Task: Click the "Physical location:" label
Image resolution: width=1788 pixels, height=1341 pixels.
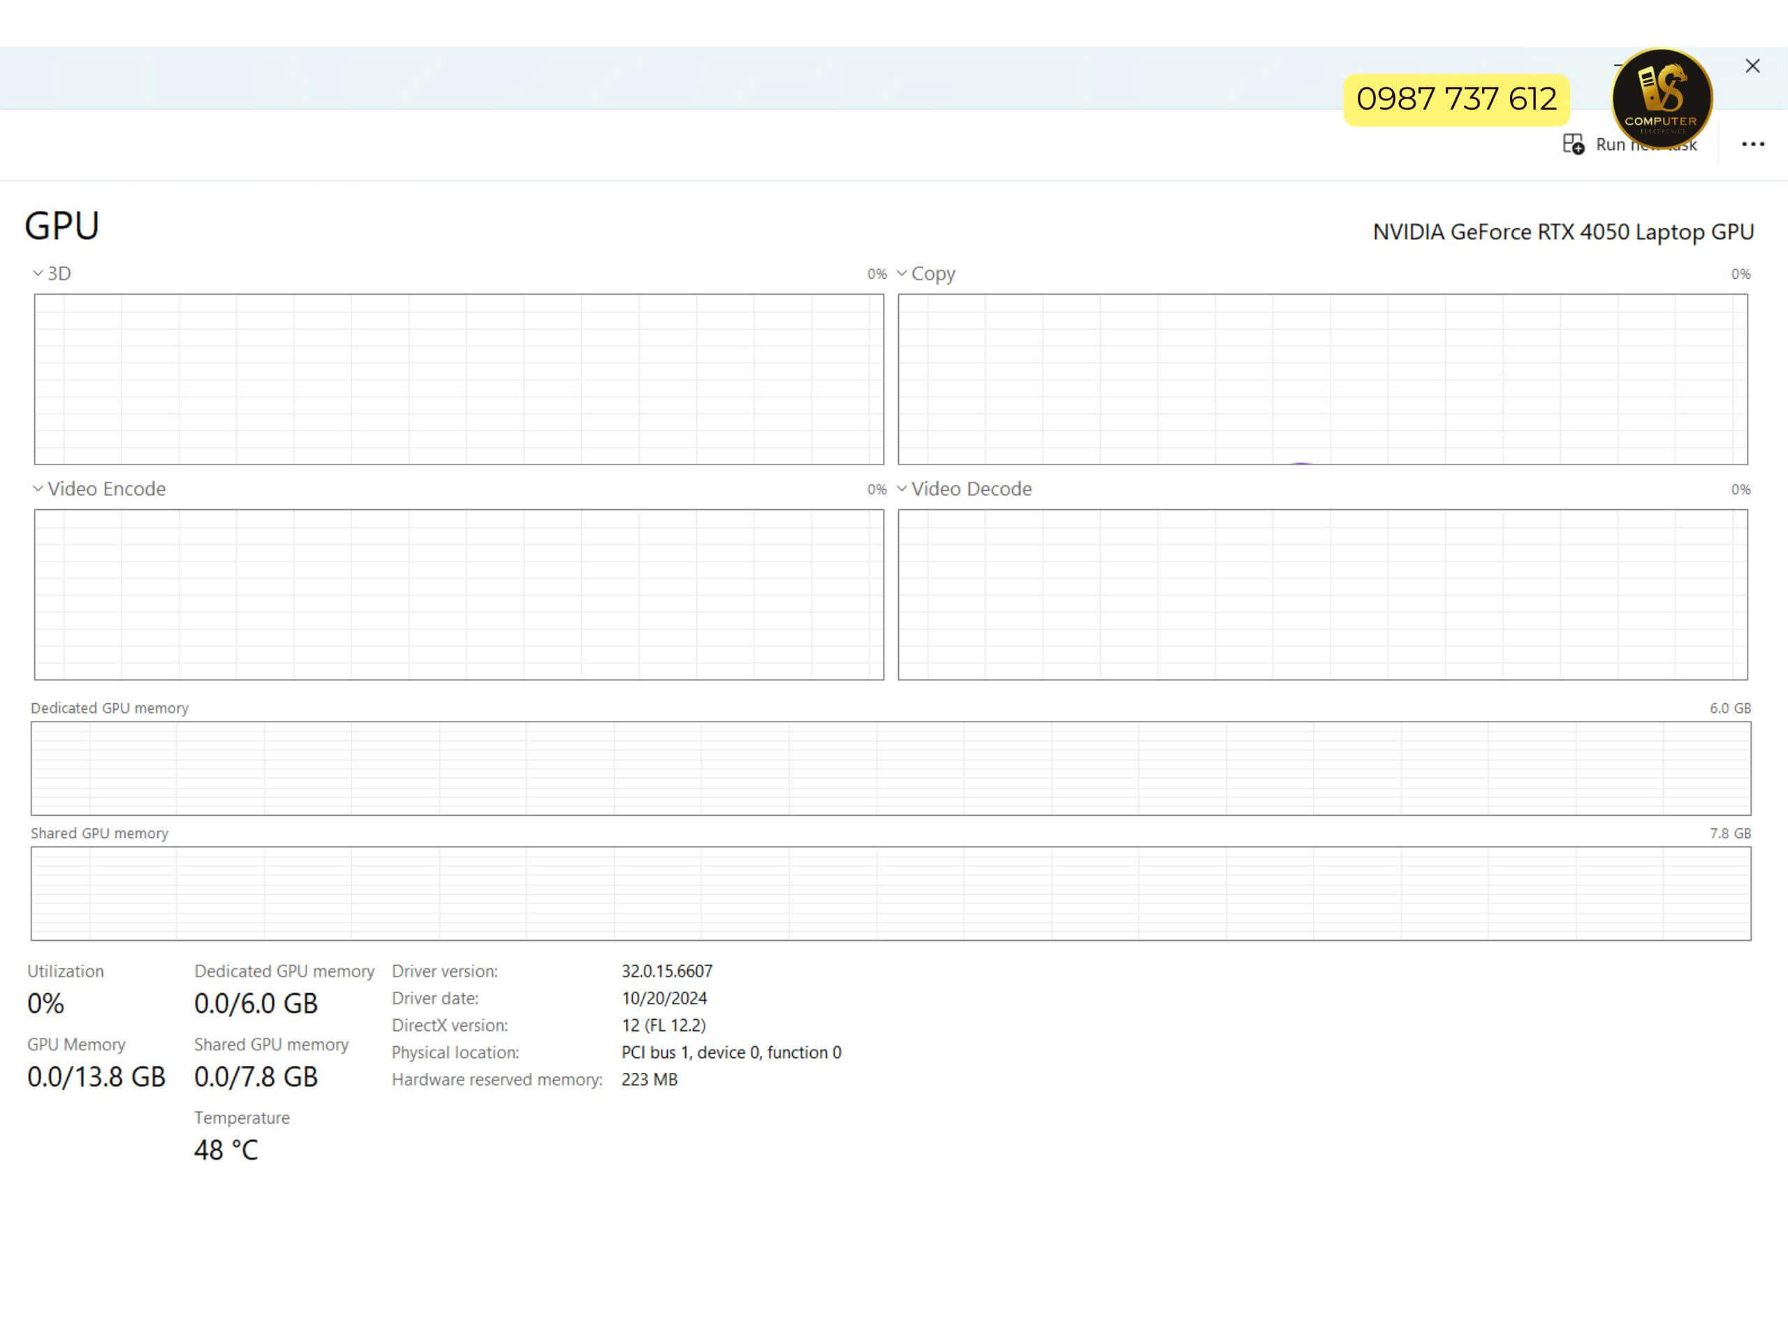Action: point(456,1053)
